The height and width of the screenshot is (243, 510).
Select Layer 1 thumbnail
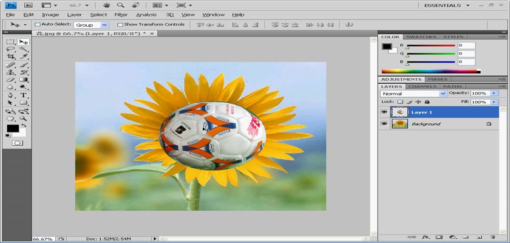tap(399, 112)
